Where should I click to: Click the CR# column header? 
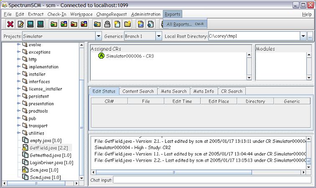tap(109, 101)
